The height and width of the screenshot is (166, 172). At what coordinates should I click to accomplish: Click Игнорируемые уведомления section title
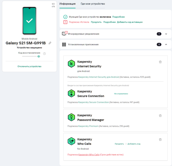(83, 34)
